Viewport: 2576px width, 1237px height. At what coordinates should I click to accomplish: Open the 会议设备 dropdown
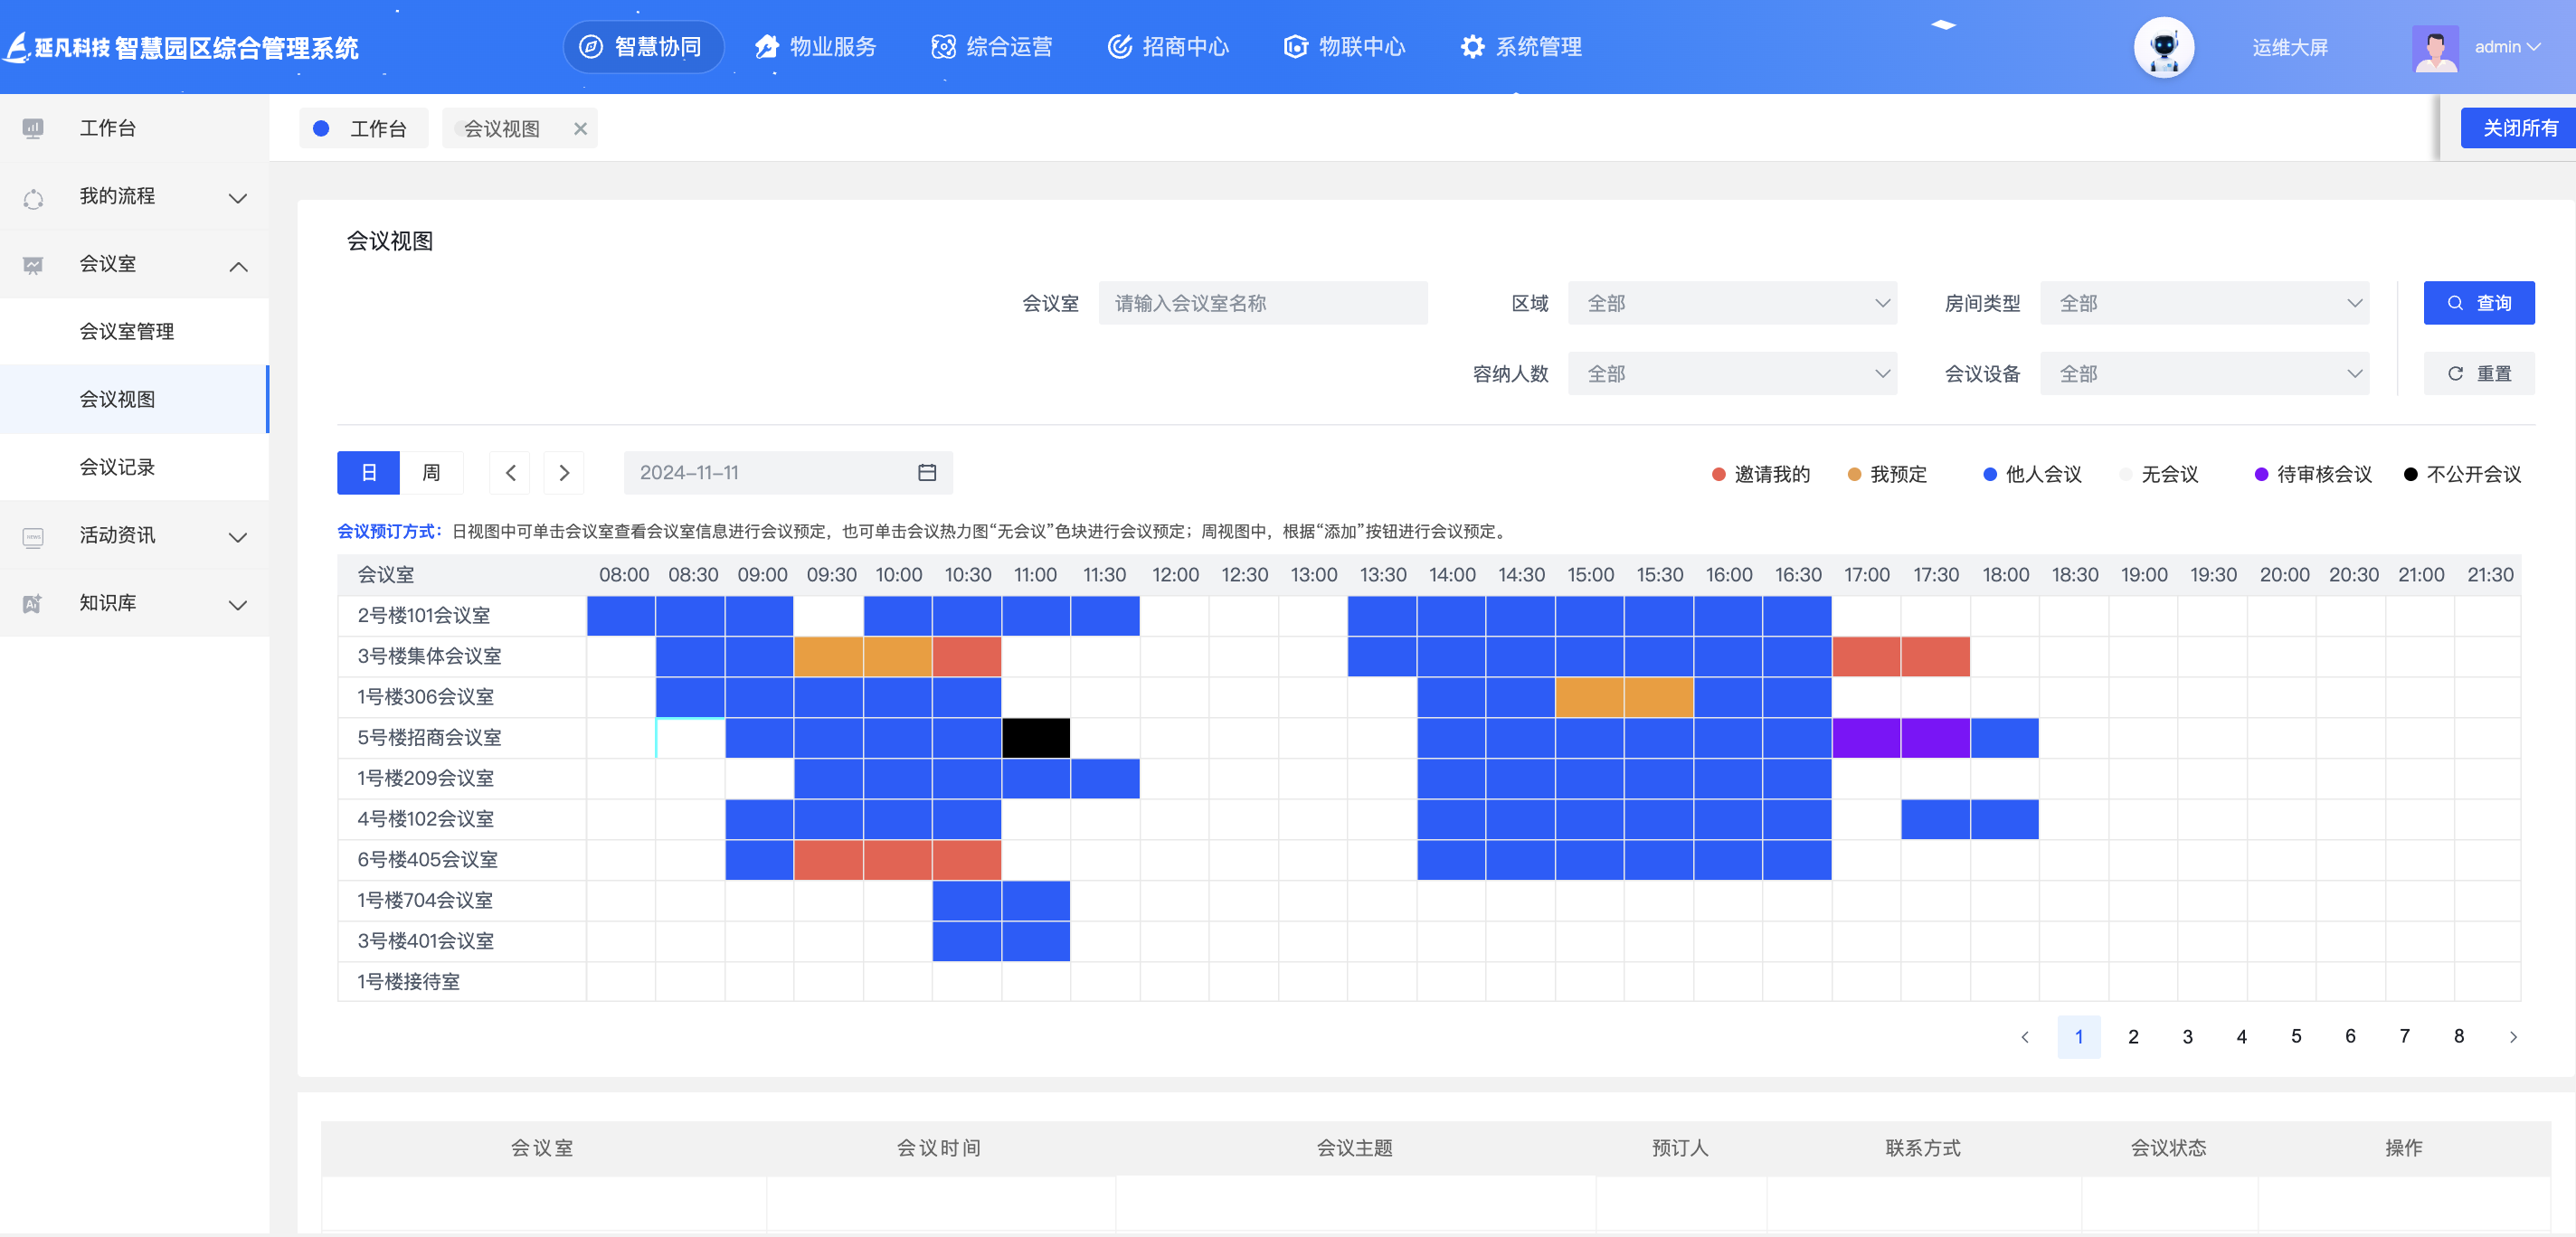2204,374
